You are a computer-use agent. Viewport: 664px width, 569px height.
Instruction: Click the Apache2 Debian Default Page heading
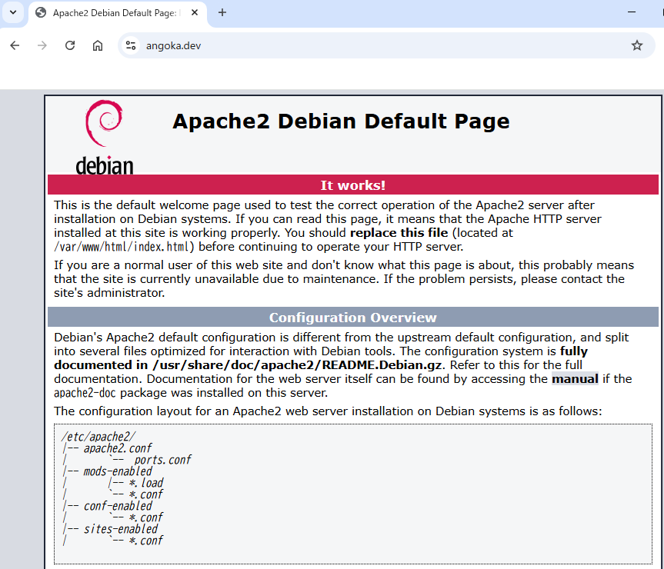(341, 121)
